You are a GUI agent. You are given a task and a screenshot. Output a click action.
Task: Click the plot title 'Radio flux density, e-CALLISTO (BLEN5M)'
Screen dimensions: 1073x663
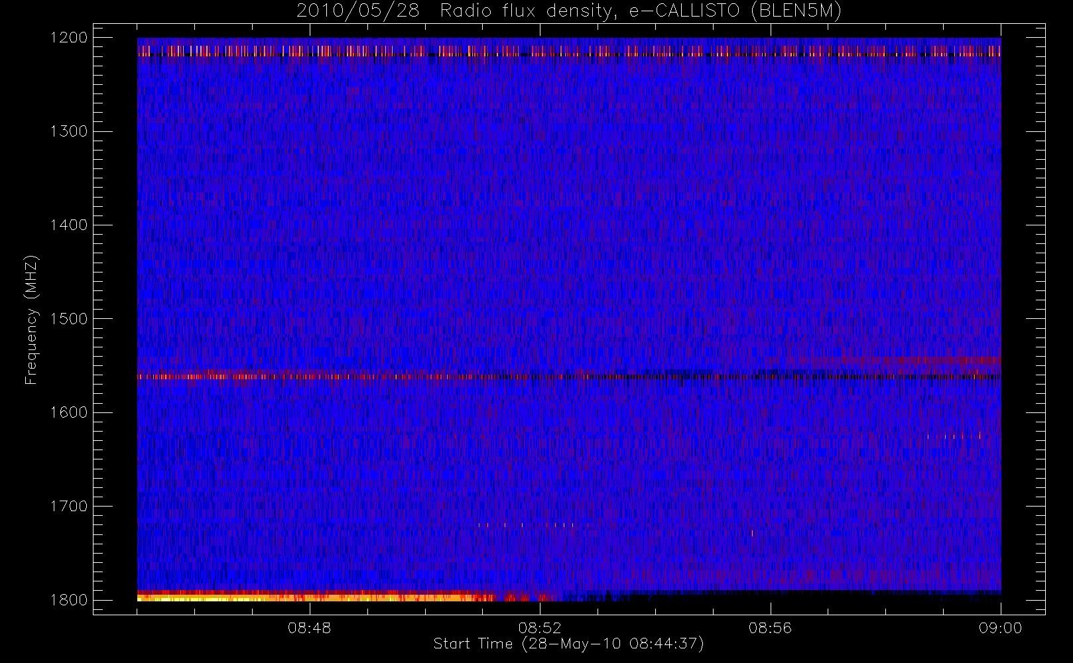pos(641,11)
